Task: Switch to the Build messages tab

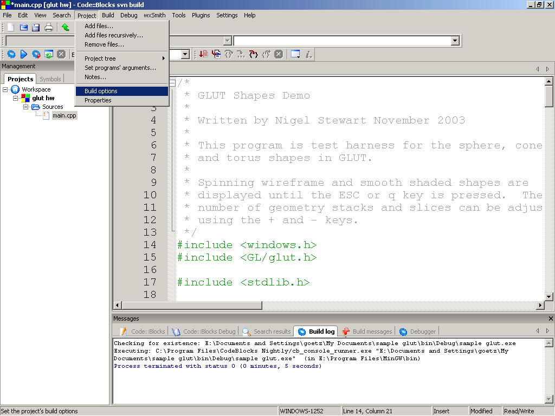Action: 367,331
